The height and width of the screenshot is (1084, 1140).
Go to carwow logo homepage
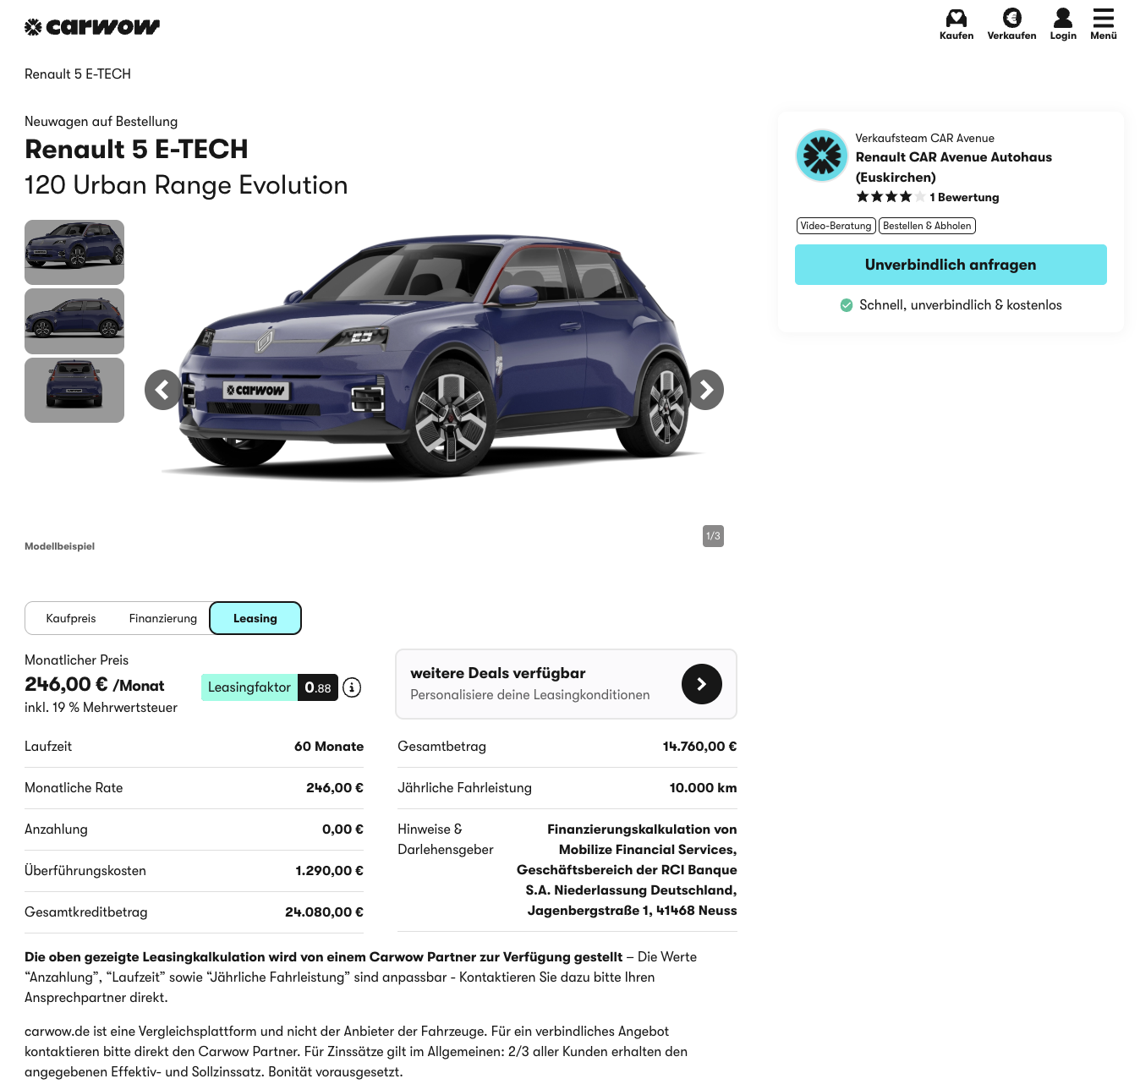[92, 27]
